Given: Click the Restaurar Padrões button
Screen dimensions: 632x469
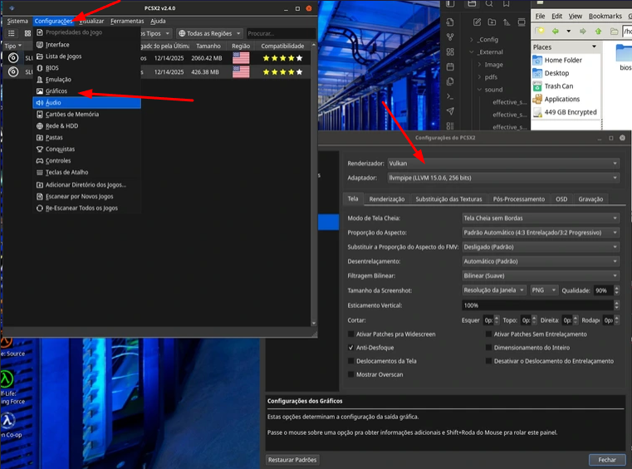Looking at the screenshot, I should [292, 460].
